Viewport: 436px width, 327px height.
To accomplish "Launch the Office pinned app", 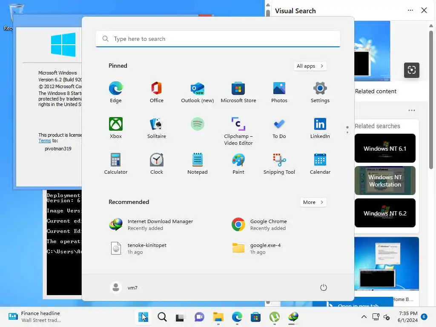I will point(157,92).
